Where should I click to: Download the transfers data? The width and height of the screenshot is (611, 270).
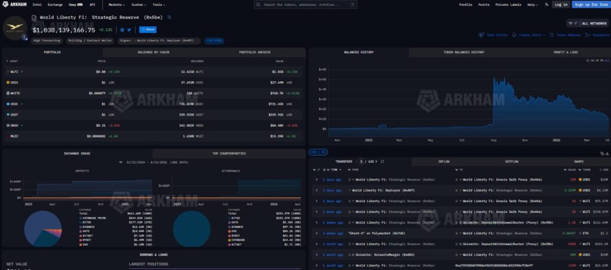[607, 153]
